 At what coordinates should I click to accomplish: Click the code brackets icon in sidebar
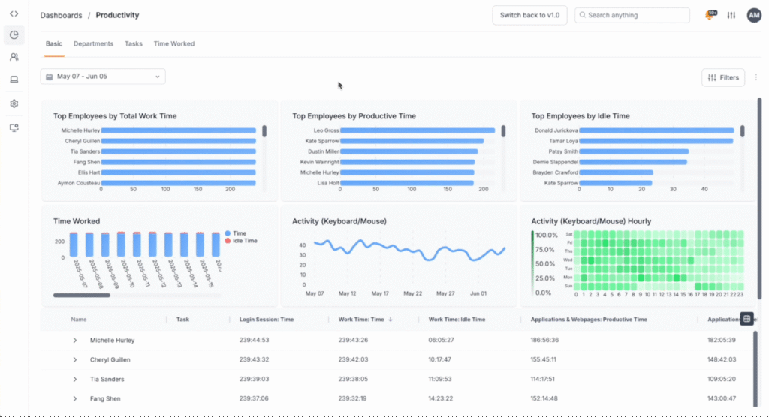14,13
